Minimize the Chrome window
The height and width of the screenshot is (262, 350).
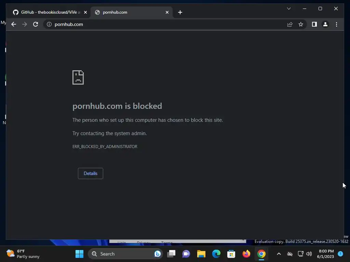point(305,9)
